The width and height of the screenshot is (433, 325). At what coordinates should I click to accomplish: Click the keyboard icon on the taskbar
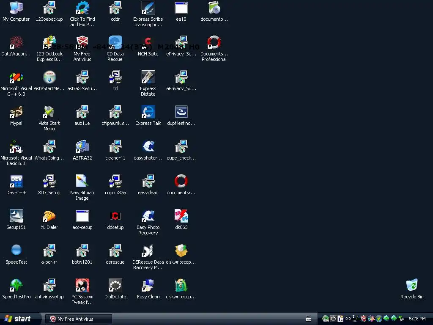(309, 319)
